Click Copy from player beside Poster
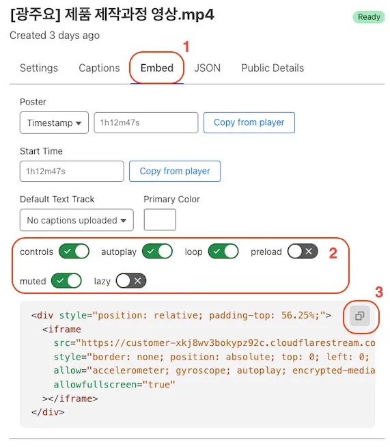Image resolution: width=390 pixels, height=447 pixels. (249, 122)
